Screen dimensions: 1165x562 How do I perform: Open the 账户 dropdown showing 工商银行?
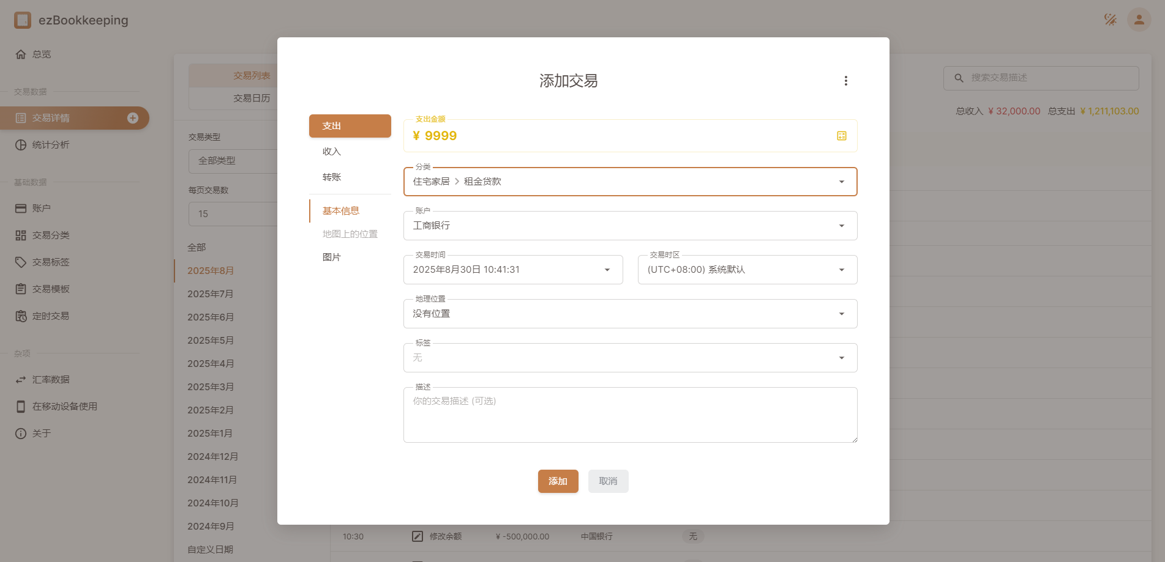[x=630, y=226]
